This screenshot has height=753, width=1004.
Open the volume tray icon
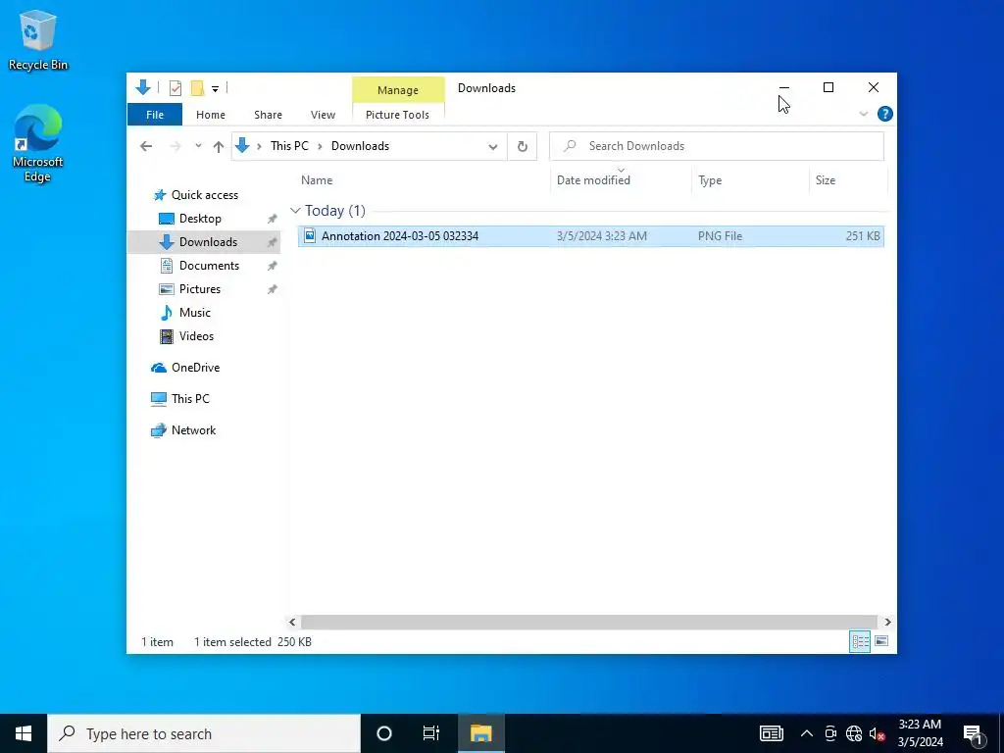878,733
